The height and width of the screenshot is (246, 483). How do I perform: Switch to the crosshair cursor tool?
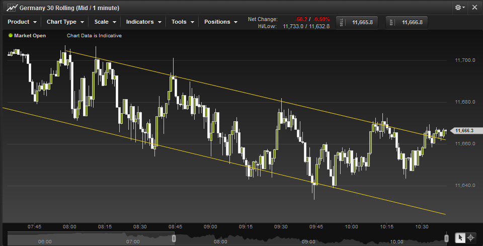(x=471, y=238)
